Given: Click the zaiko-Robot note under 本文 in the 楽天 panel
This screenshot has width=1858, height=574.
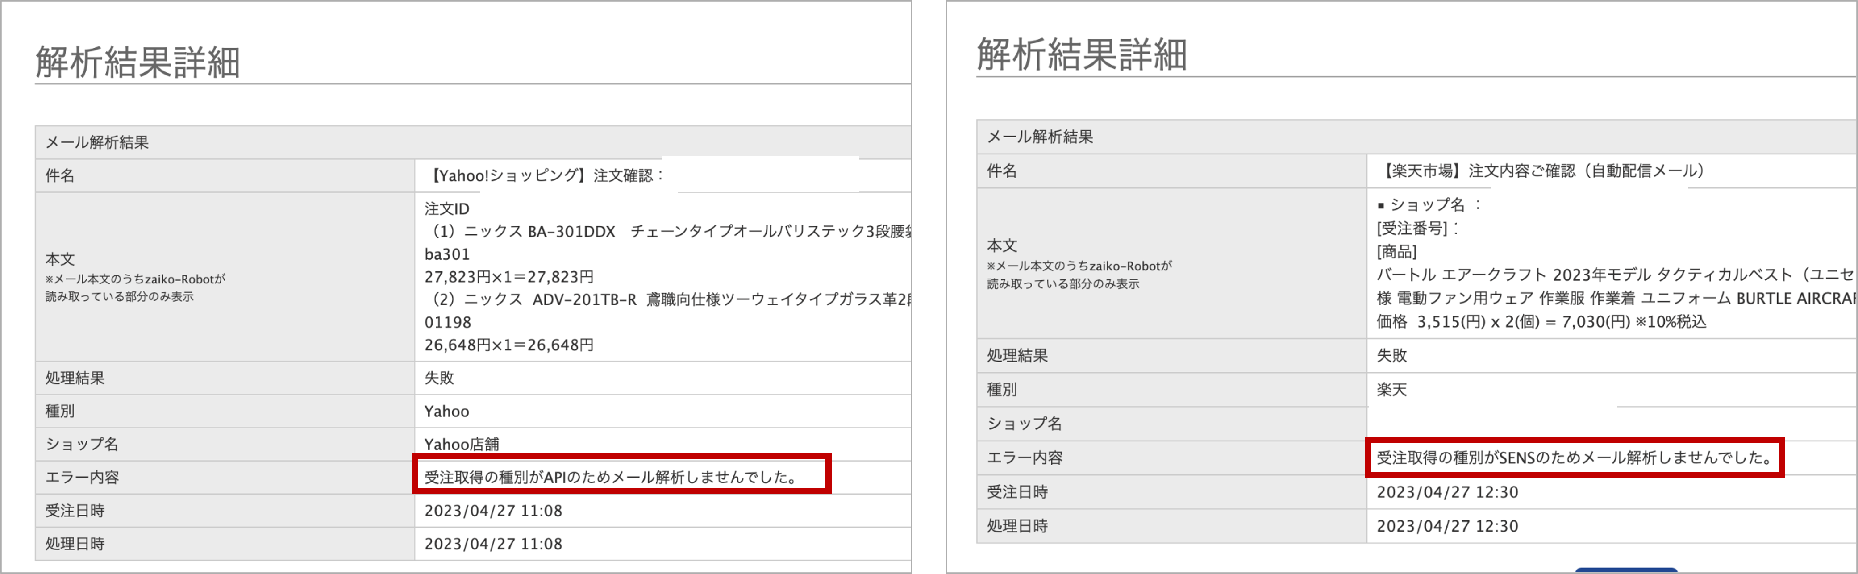Looking at the screenshot, I should pyautogui.click(x=1079, y=275).
